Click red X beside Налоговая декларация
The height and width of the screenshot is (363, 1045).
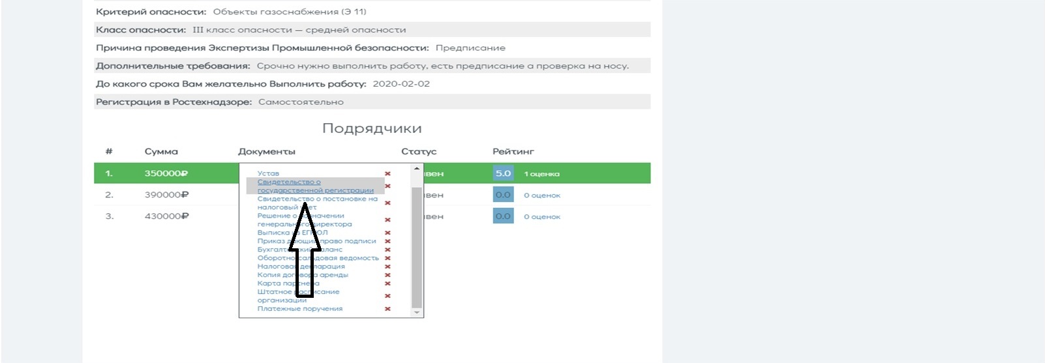pos(387,267)
